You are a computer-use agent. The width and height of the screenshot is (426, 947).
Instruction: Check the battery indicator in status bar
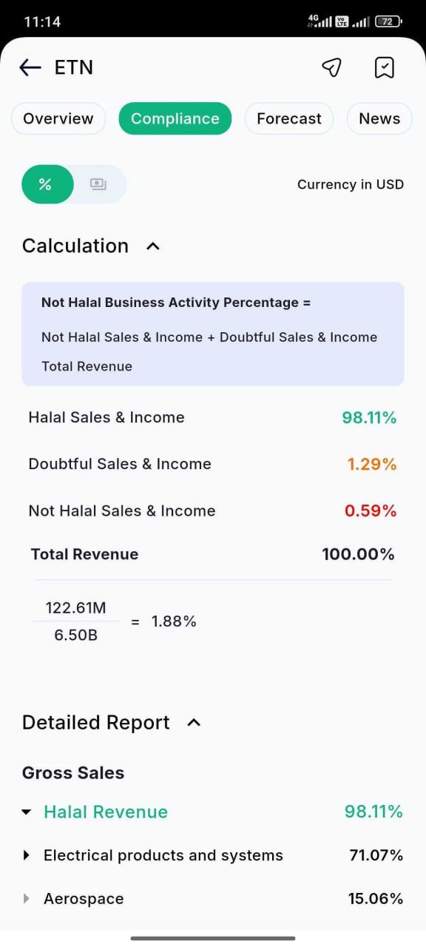[x=389, y=21]
